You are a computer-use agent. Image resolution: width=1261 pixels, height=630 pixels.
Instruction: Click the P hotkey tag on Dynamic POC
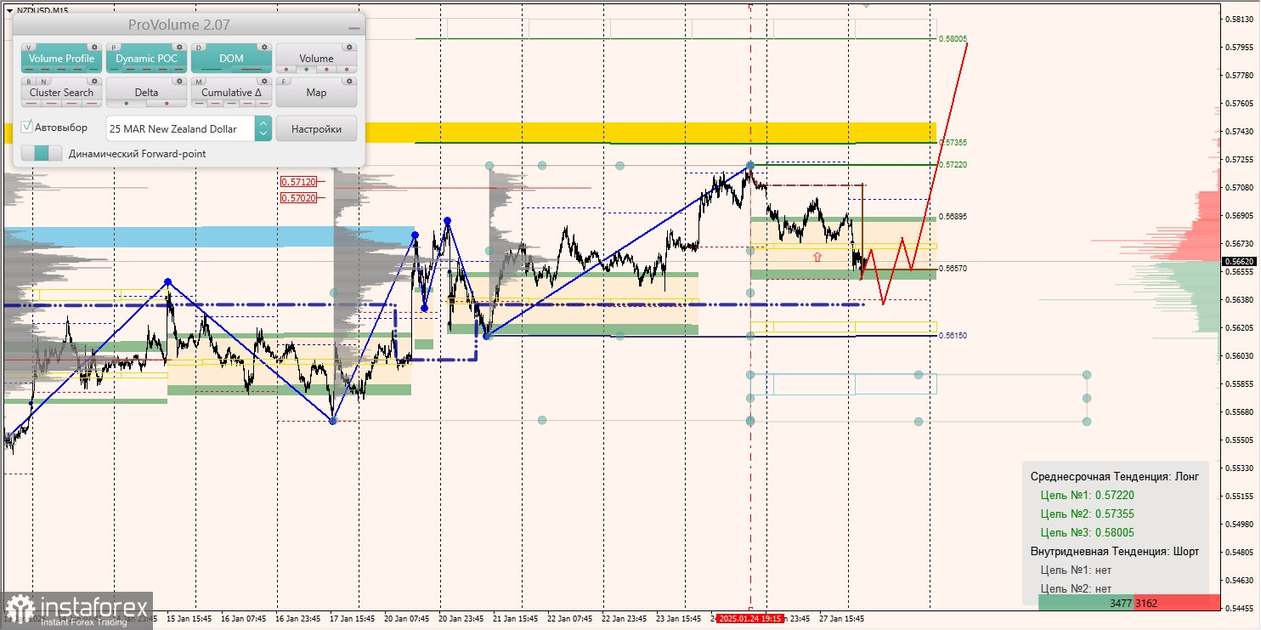(114, 47)
